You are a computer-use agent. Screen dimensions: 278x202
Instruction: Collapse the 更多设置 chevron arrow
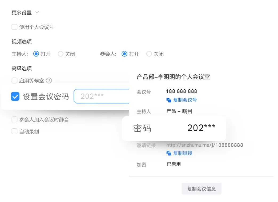click(37, 13)
